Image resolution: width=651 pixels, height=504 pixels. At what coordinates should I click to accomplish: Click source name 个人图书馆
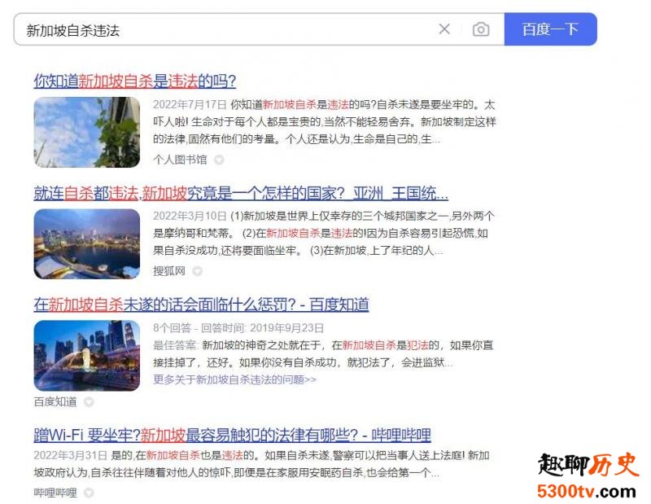(180, 160)
